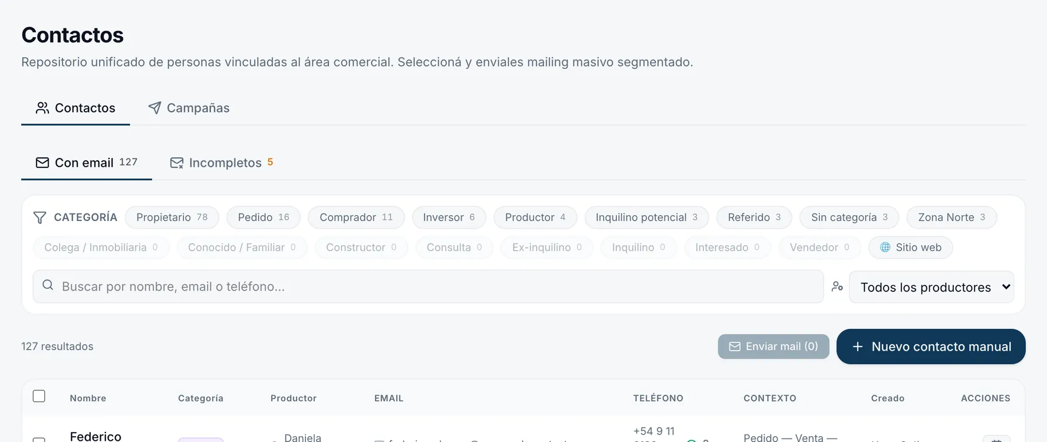
Task: Click the EMAIL column header
Action: pos(389,398)
